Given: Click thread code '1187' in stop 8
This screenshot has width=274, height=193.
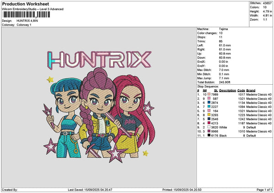Looking at the screenshot, I should (x=242, y=123).
